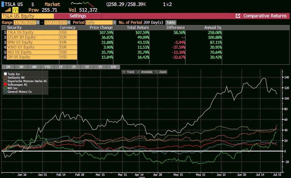Click the Period Daily field
Image resolution: width=291 pixels, height=178 pixels.
(x=99, y=22)
